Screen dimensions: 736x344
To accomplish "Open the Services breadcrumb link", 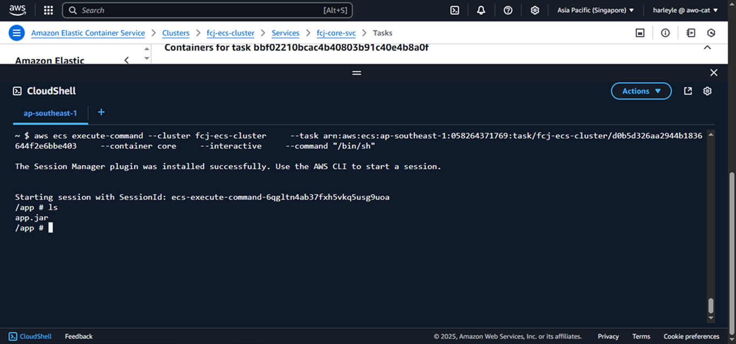I will (286, 33).
